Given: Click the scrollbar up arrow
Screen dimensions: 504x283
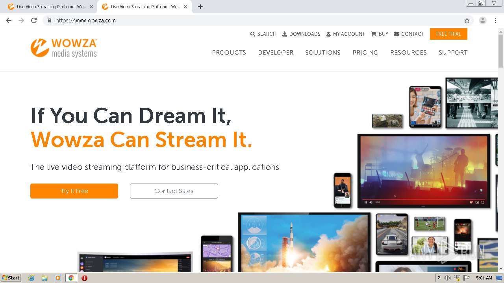Looking at the screenshot, I should [x=501, y=31].
